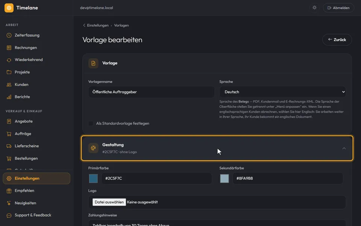Follow the Einstellungen breadcrumb link
The width and height of the screenshot is (361, 226).
[98, 25]
